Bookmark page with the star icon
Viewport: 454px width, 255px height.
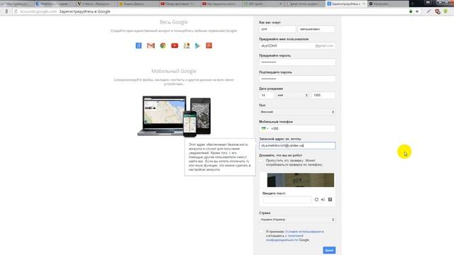coord(417,11)
